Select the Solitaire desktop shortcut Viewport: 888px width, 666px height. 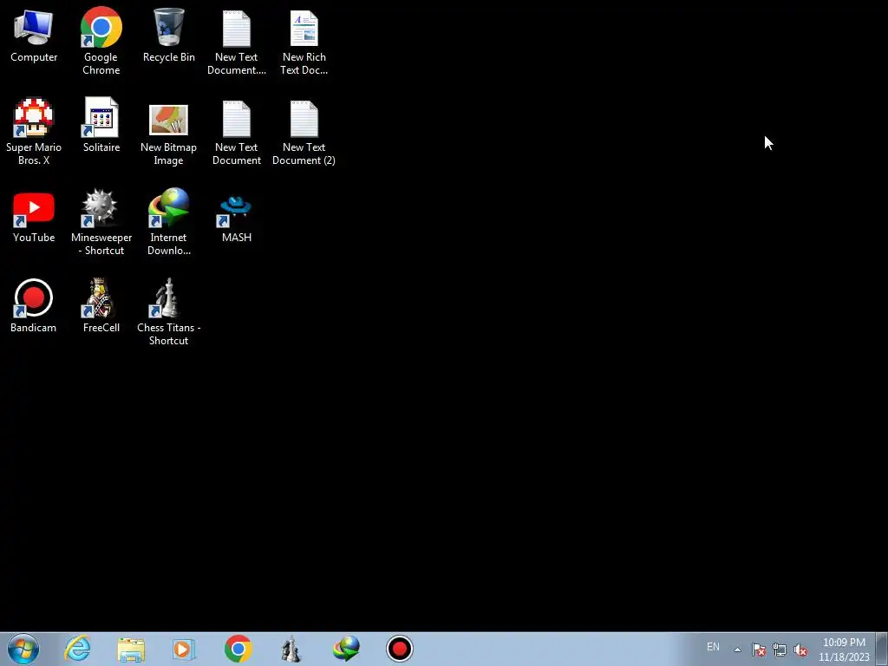(x=101, y=125)
